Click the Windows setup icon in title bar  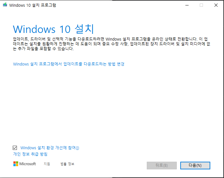[5, 5]
